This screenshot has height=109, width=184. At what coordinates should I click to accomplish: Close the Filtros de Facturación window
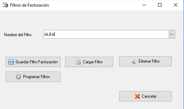176,5
